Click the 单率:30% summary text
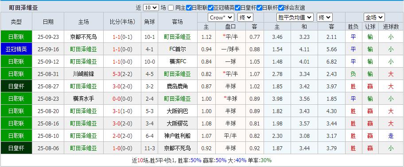The height and width of the screenshot is (167, 404). [260, 160]
